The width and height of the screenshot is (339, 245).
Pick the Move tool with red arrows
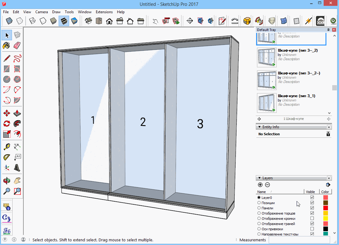coord(6,113)
